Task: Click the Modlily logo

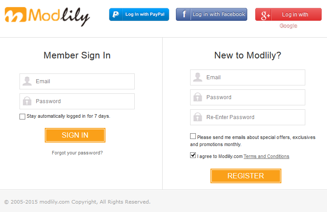Action: pos(47,16)
